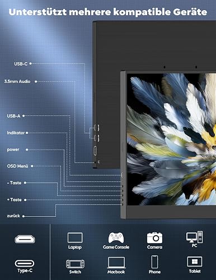Click the USB-A port on front monitor edge
216x280 pixels.
(122, 175)
